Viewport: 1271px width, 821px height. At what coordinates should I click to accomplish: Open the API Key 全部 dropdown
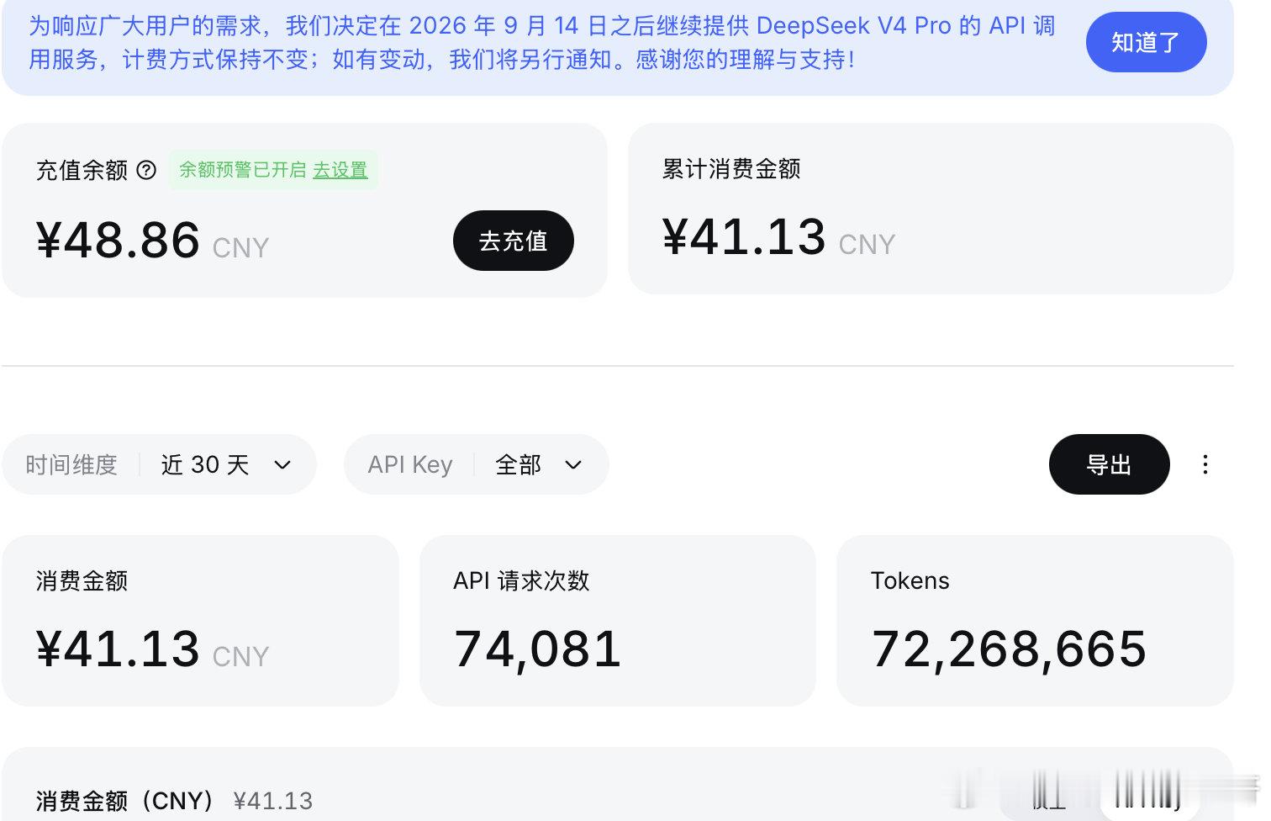click(476, 464)
